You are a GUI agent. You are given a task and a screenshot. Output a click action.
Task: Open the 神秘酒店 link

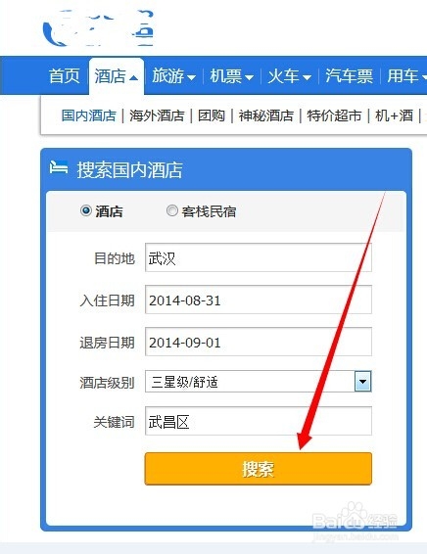pos(265,115)
